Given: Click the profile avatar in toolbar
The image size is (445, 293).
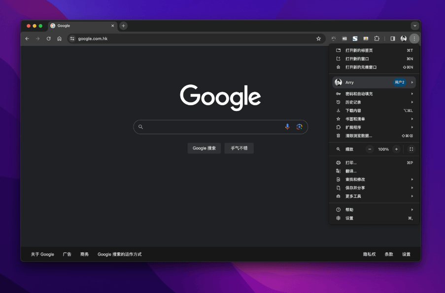Looking at the screenshot, I should point(404,38).
